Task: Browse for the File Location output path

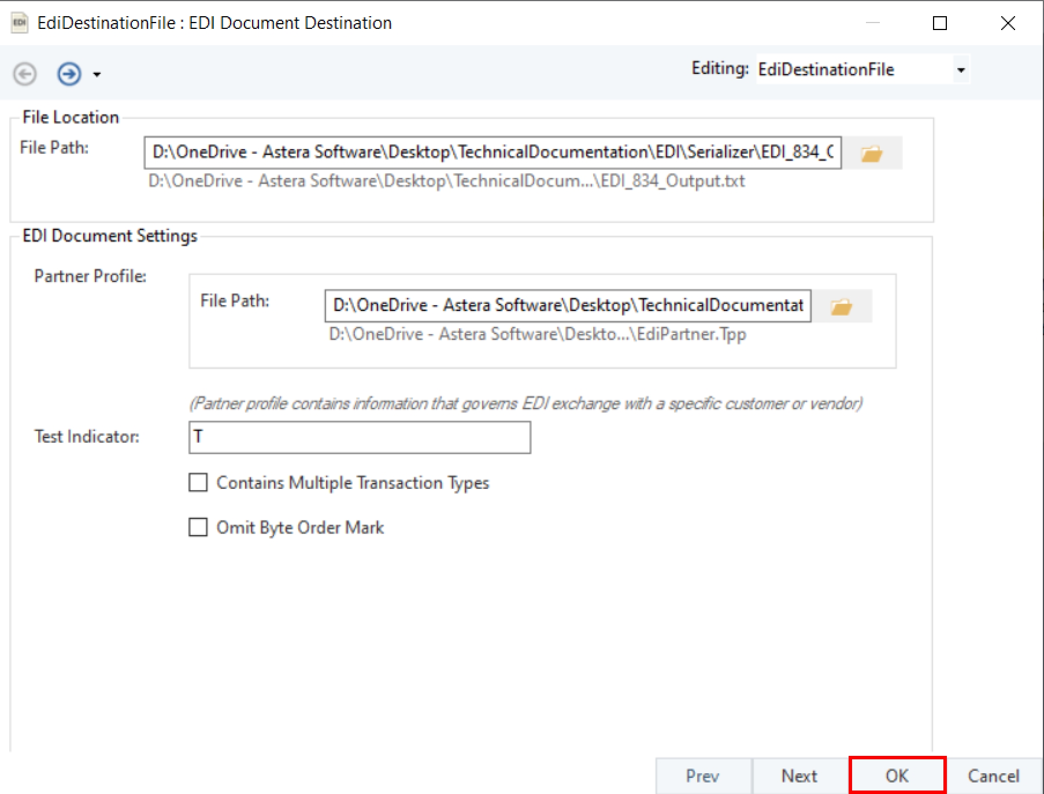Action: pos(871,153)
